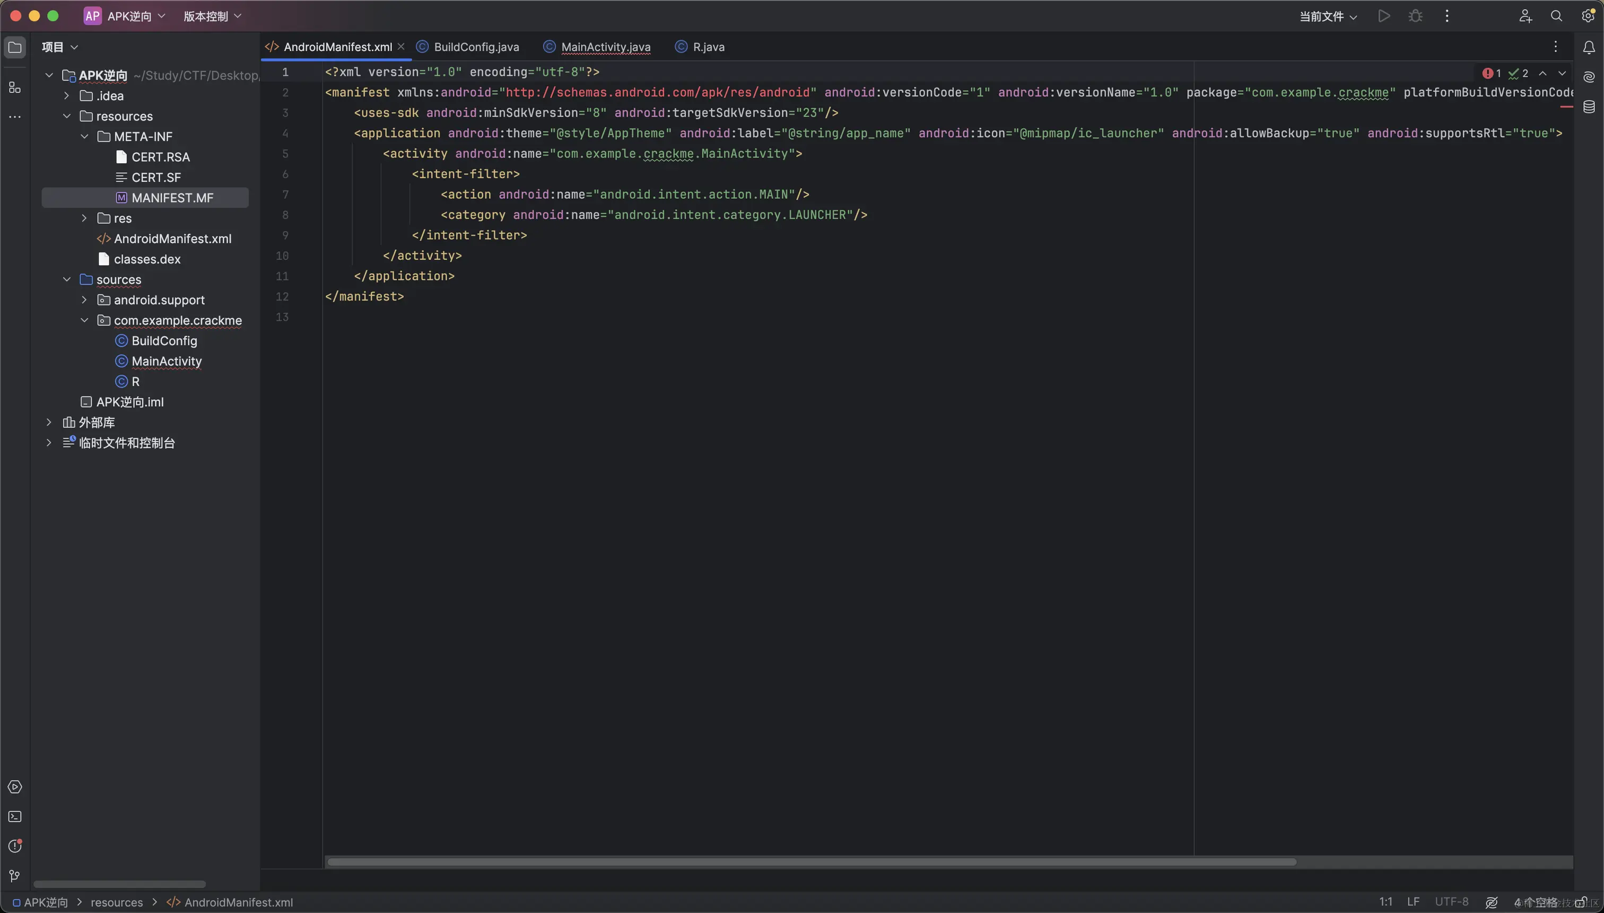Toggle read-only lock icon in status bar
Image resolution: width=1604 pixels, height=913 pixels.
click(1581, 902)
